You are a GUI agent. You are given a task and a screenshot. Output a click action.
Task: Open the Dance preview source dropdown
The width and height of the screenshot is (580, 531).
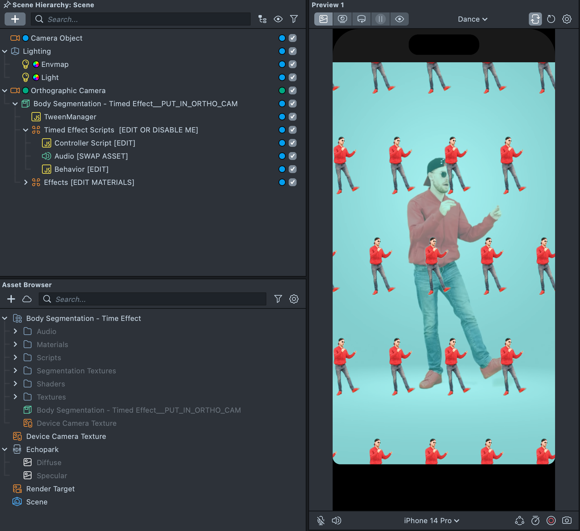472,19
